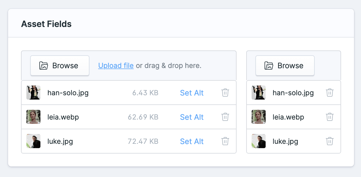
Task: Delete luke.jpg using trash icon in left list
Action: [225, 141]
